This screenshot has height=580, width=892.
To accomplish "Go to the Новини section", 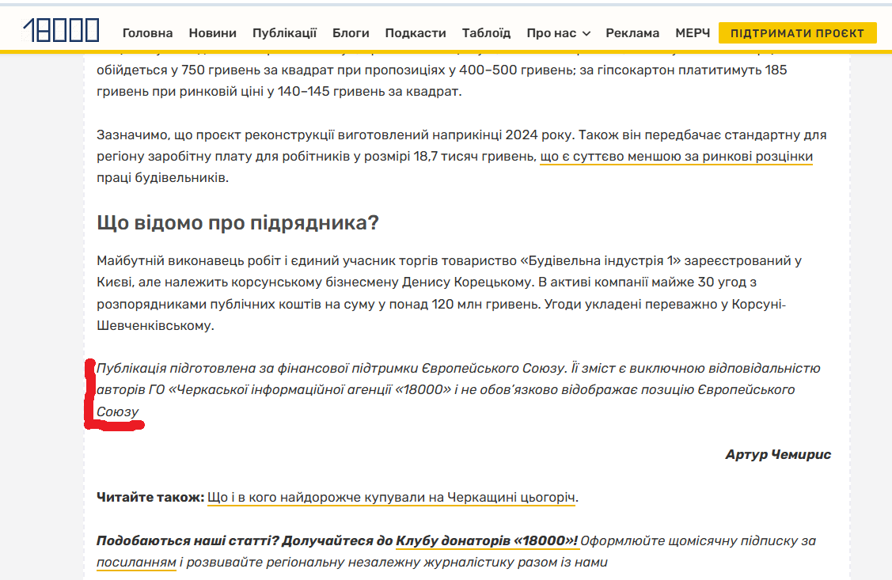I will [x=212, y=33].
